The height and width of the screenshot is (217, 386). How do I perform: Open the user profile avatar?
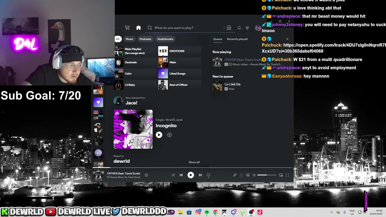[258, 28]
